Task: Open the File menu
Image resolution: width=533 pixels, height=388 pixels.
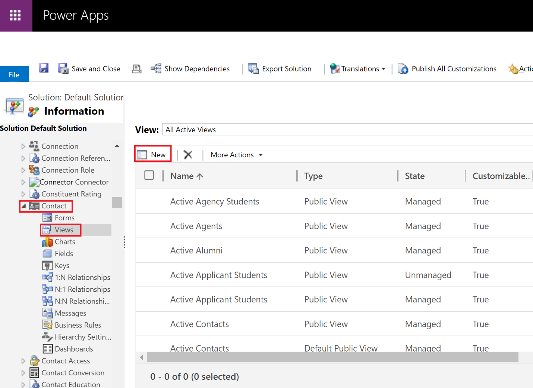Action: 14,74
